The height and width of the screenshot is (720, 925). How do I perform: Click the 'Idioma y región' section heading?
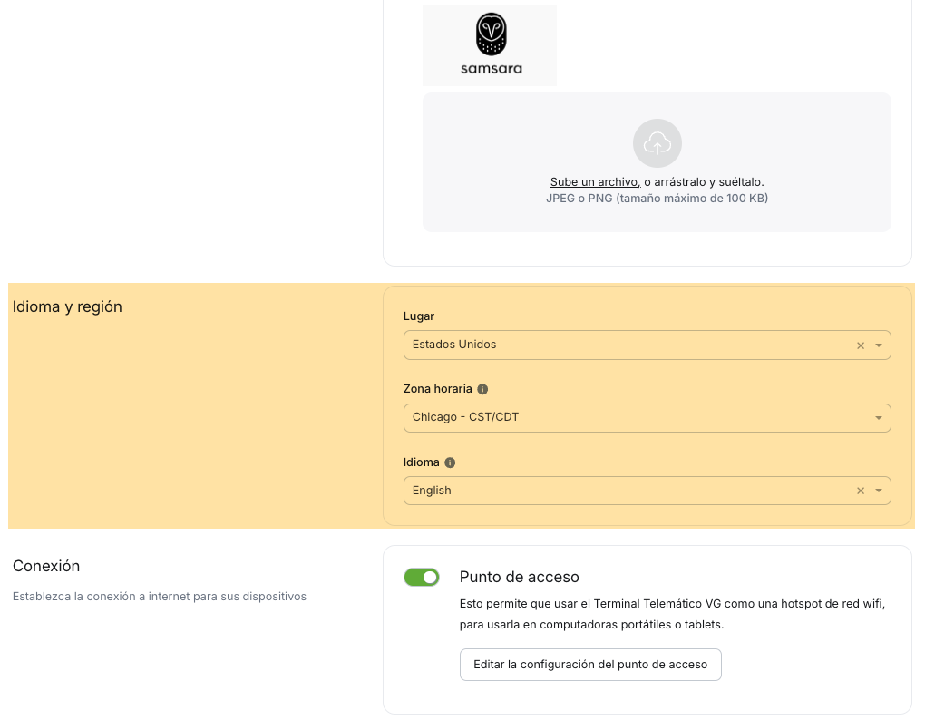pyautogui.click(x=67, y=306)
